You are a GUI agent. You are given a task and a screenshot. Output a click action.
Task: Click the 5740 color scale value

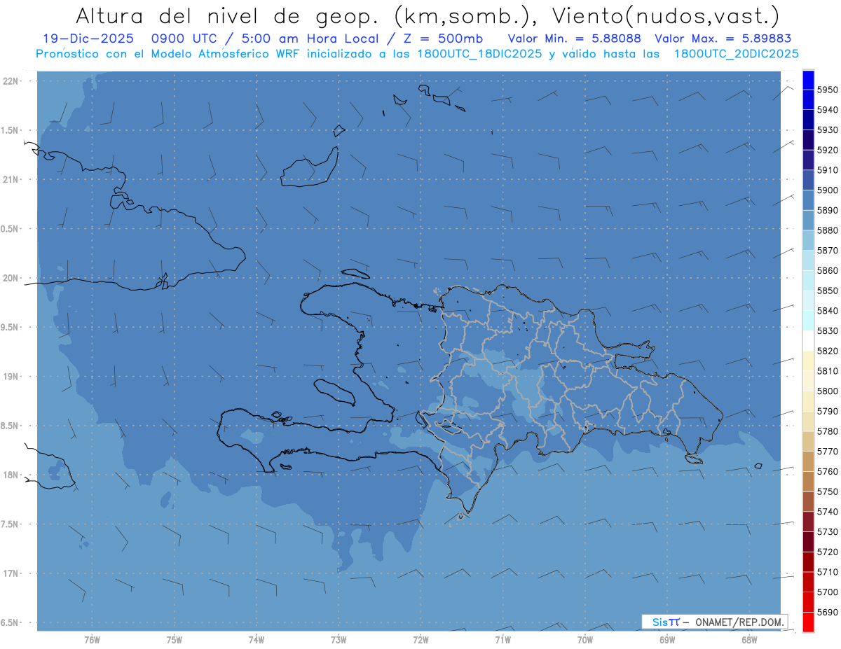pos(828,512)
